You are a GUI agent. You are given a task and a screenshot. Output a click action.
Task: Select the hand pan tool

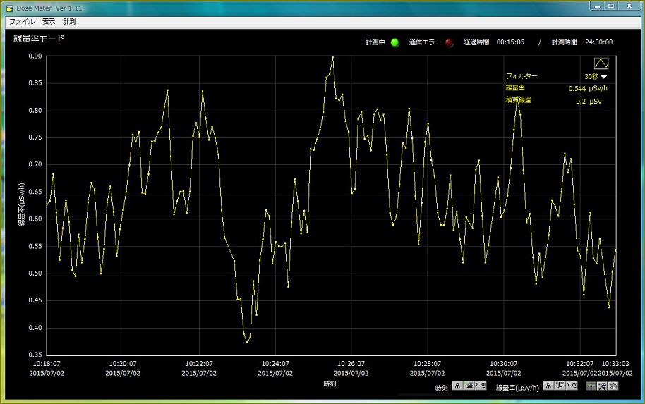[x=613, y=386]
